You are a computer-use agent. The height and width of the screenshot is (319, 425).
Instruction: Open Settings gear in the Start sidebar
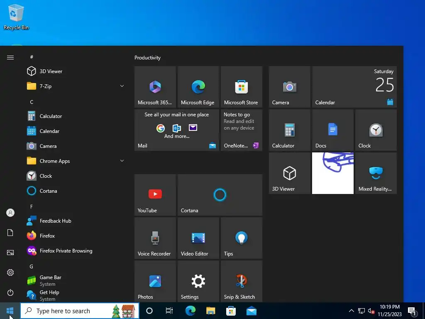(10, 272)
